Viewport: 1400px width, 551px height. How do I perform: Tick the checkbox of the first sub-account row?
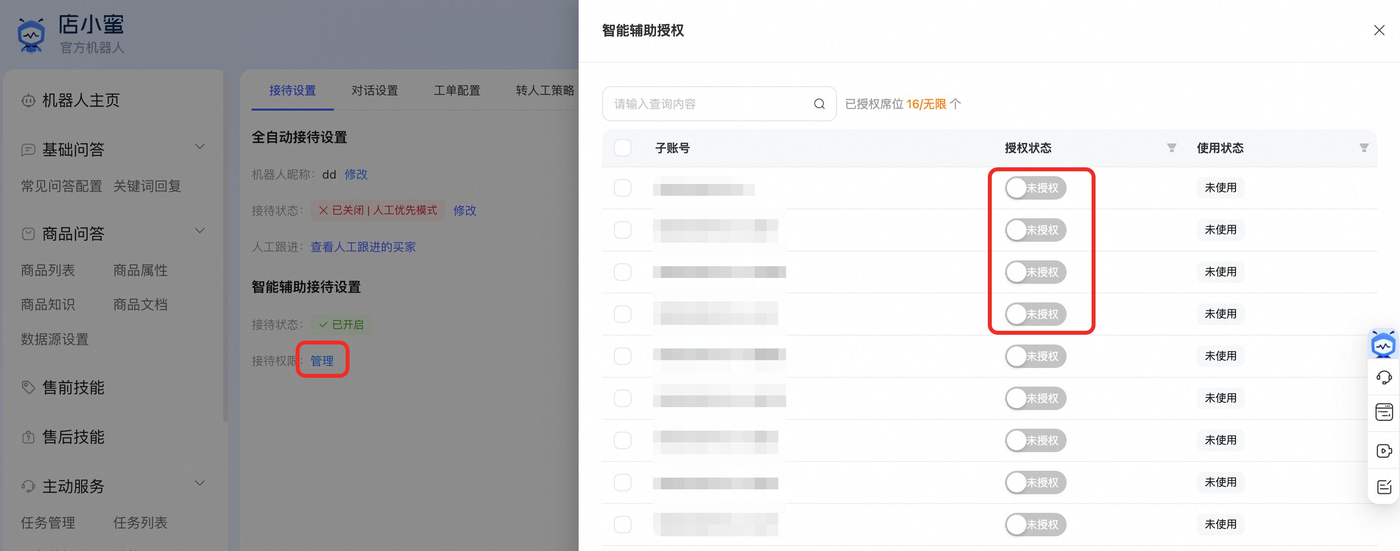(x=622, y=188)
